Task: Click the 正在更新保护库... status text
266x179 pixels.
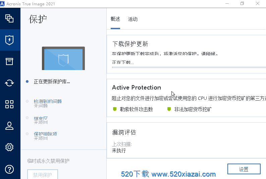Action: point(52,81)
